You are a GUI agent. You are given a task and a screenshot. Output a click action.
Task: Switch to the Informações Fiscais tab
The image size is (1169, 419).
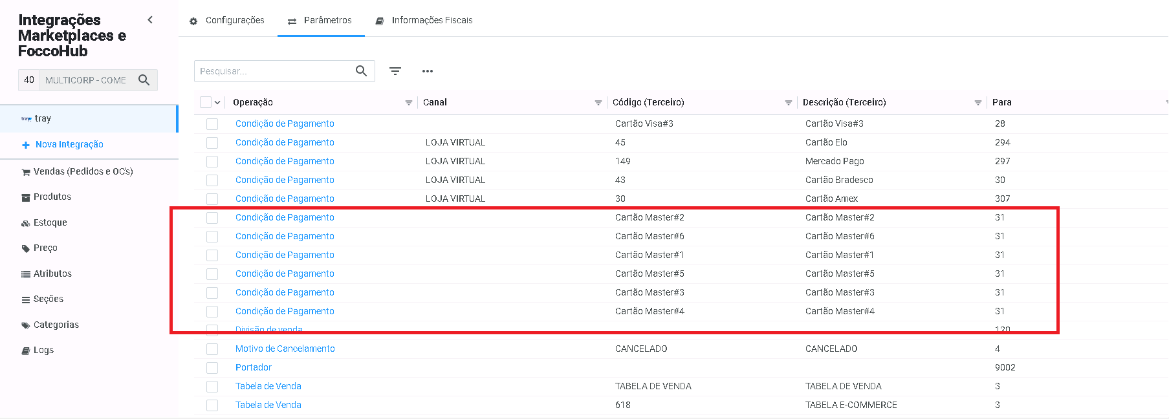click(x=424, y=21)
